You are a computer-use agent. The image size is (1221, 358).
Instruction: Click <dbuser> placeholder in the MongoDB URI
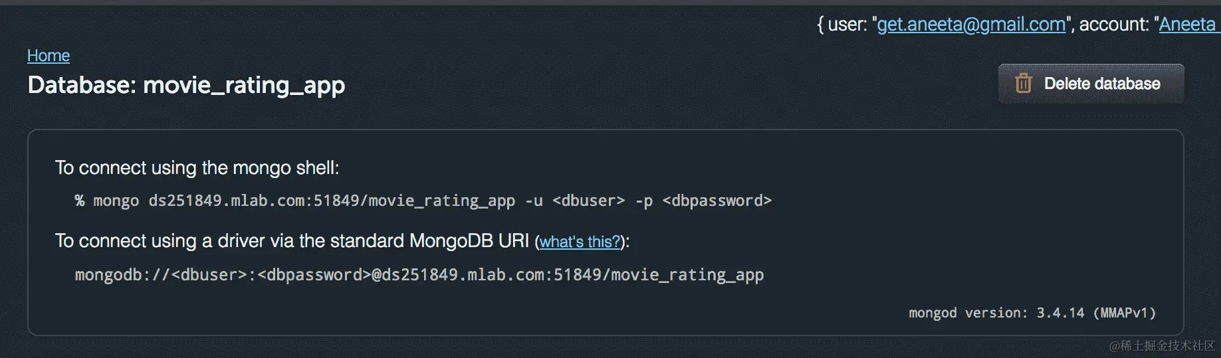(209, 275)
